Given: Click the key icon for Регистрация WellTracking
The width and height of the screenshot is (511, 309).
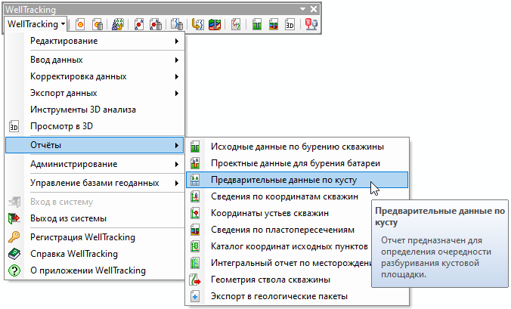Looking at the screenshot, I should 13,237.
